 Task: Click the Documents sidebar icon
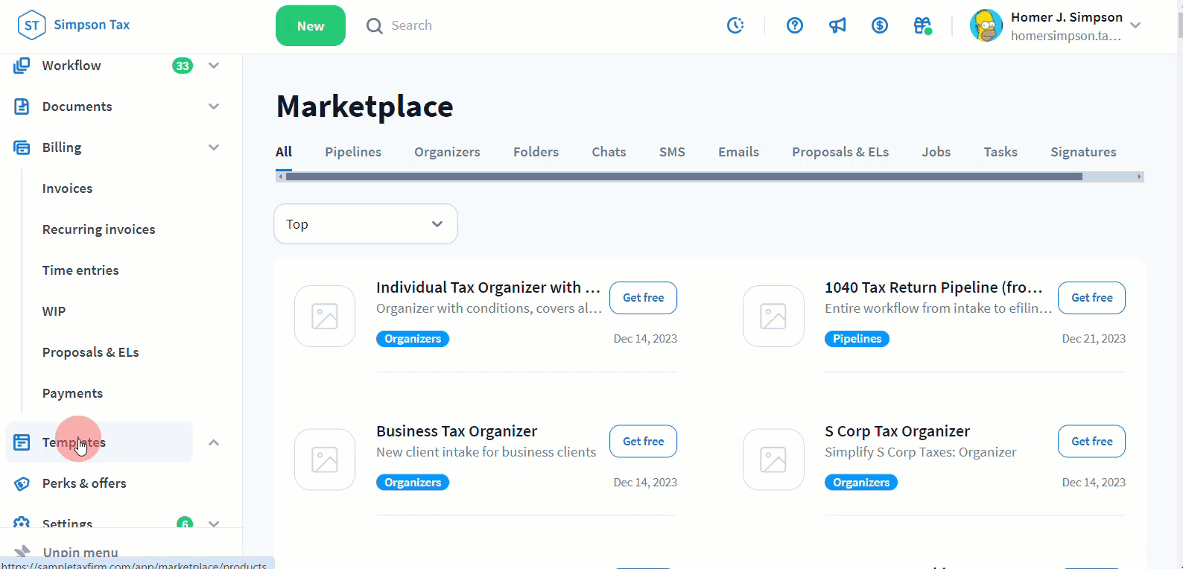(x=22, y=107)
